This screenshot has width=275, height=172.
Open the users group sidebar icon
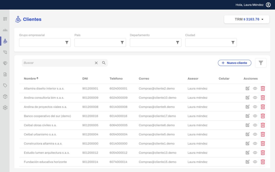point(5,30)
